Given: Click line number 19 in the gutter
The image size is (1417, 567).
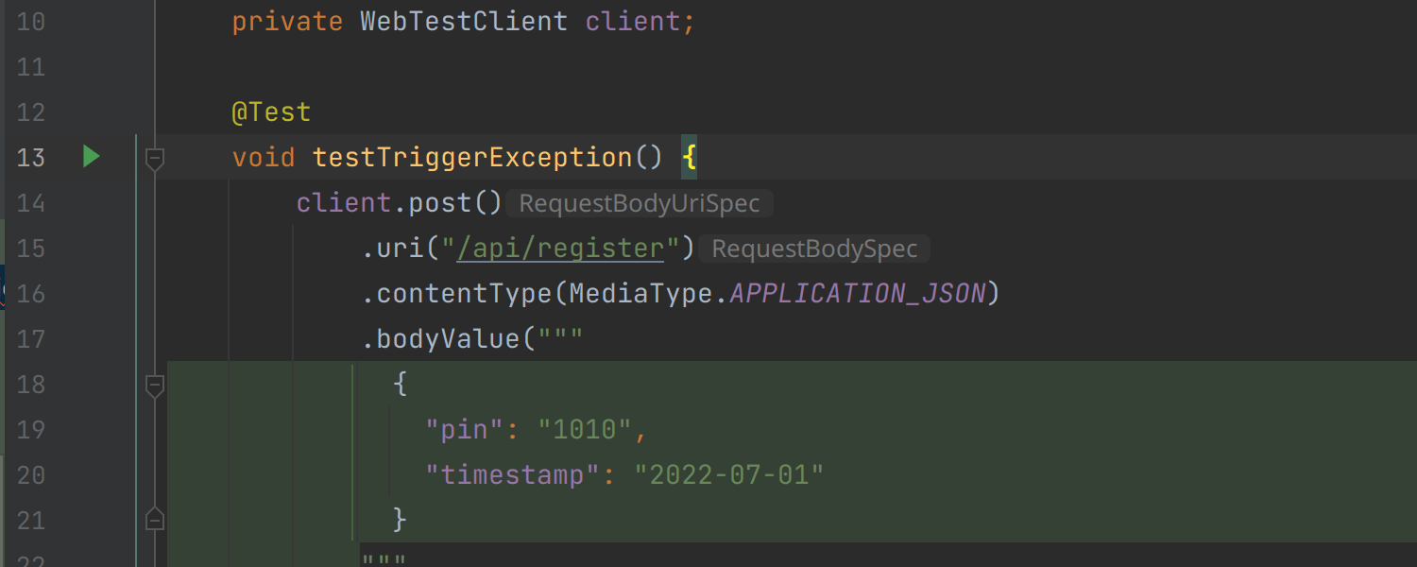Looking at the screenshot, I should tap(30, 430).
